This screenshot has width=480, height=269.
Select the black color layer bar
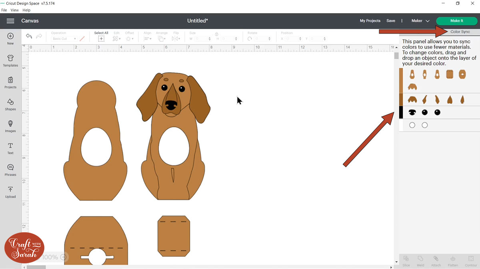pos(401,113)
